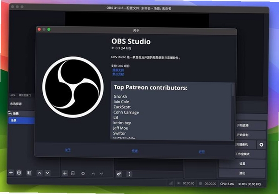This screenshot has width=279, height=194.
Task: Click the 支持 OBS 项目 label
Action: click(120, 66)
